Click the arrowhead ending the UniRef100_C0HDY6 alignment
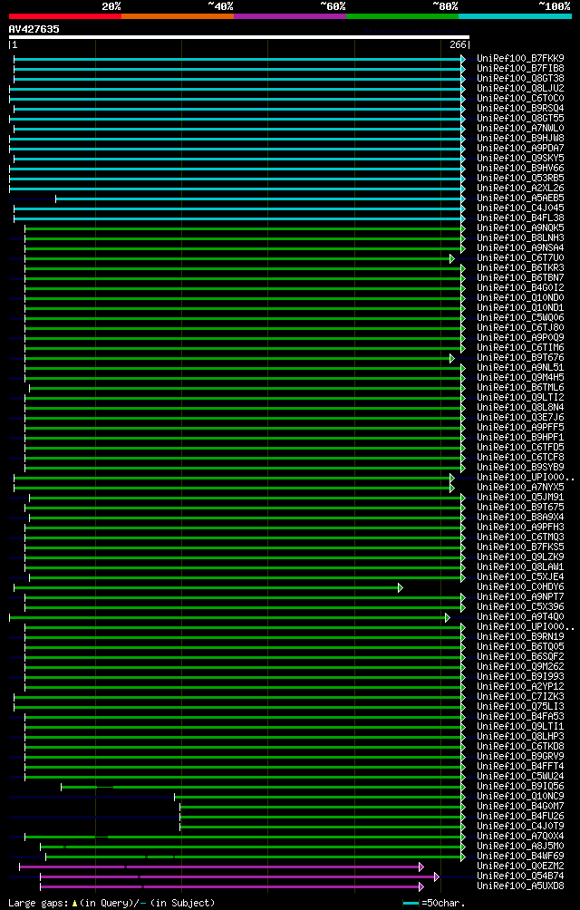The image size is (580, 910). click(401, 587)
